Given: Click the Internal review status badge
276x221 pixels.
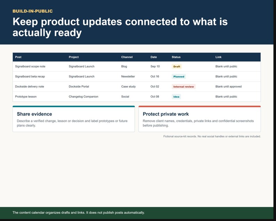Looking at the screenshot, I should tap(184, 87).
